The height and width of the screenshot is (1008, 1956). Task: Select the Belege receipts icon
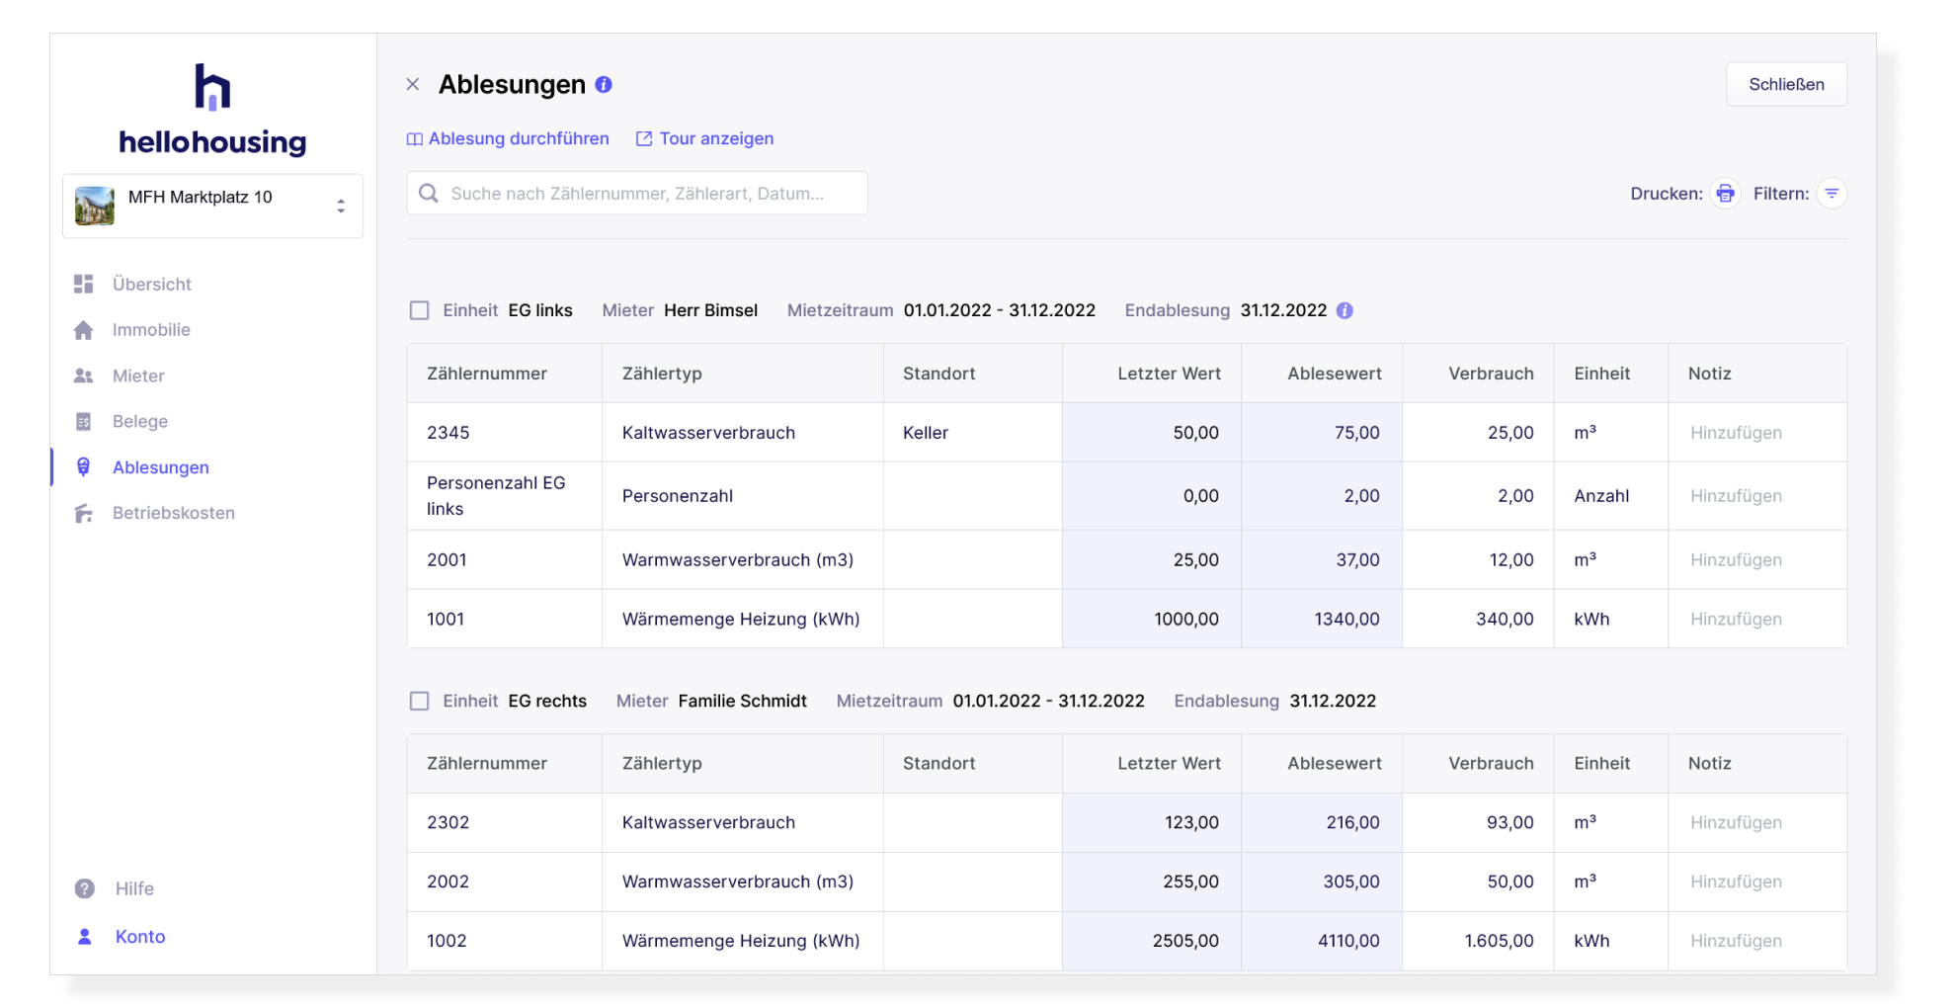pos(85,421)
